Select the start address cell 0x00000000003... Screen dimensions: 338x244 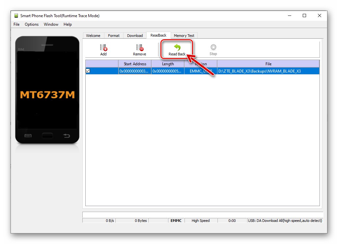click(x=135, y=71)
